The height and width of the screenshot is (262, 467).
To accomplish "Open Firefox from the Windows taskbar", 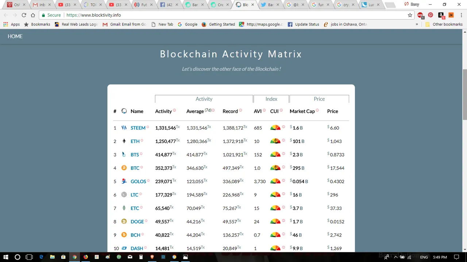I will pyautogui.click(x=86, y=257).
